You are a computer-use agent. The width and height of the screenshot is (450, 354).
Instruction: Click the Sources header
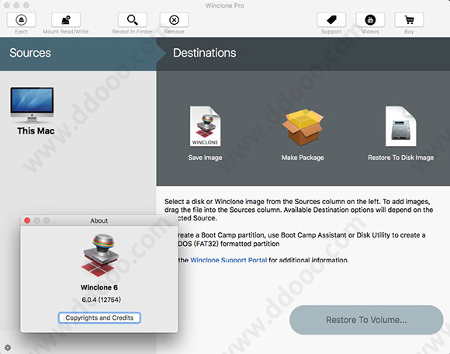click(30, 53)
